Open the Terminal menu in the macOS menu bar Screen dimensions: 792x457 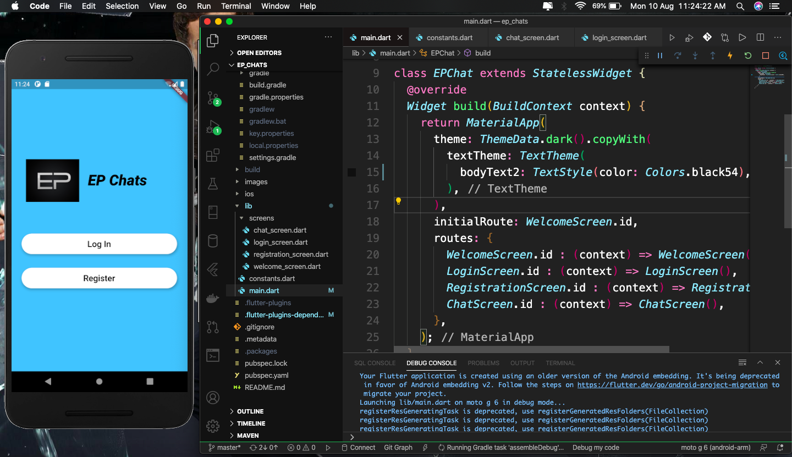236,6
